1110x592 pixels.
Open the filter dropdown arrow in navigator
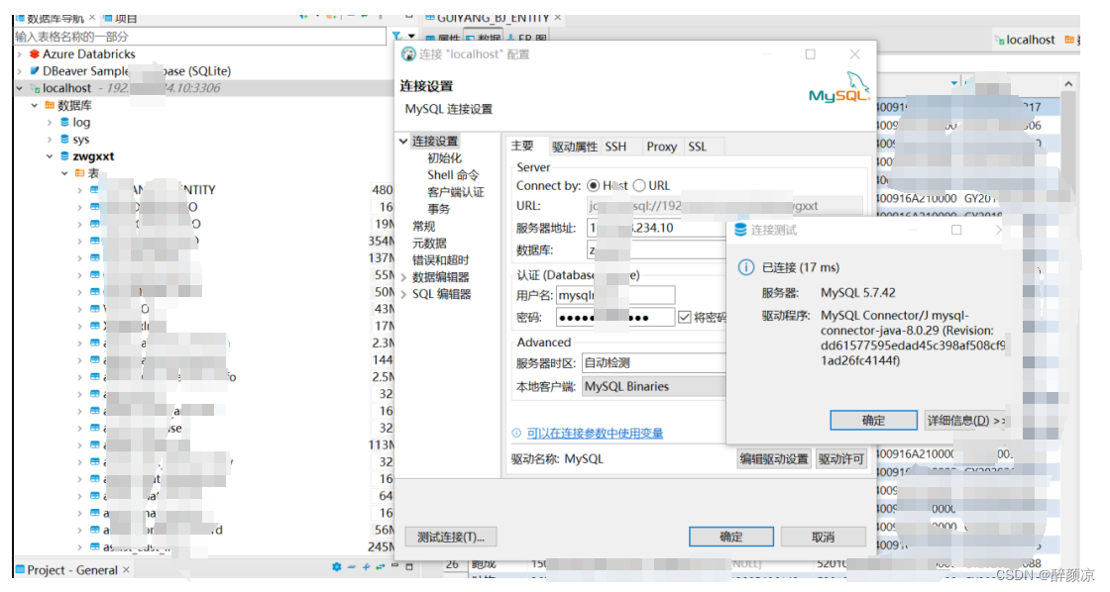pos(411,36)
